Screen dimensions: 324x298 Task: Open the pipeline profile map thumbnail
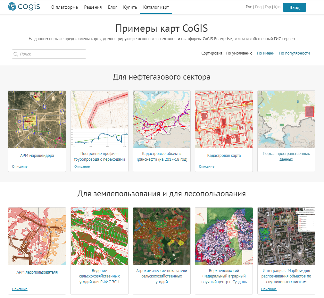pyautogui.click(x=99, y=119)
